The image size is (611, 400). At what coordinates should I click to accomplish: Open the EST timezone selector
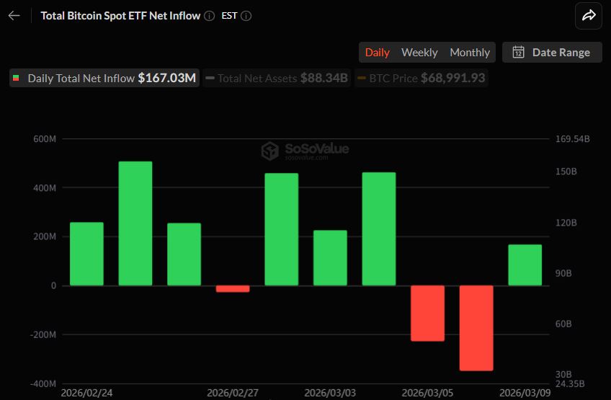pyautogui.click(x=229, y=16)
